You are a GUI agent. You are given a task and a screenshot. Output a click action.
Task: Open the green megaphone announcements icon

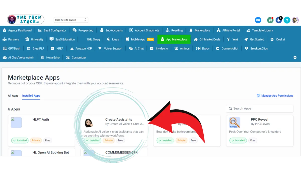pyautogui.click(x=270, y=20)
